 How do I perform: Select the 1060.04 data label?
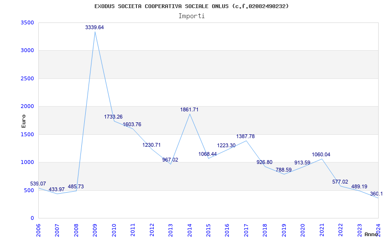[x=321, y=154]
